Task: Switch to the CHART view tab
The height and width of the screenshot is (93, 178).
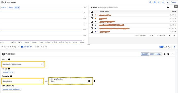Action: (x=4, y=8)
